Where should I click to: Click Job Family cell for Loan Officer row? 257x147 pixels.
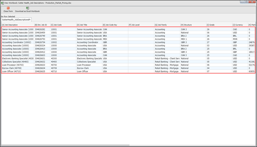pyautogui.click(x=167, y=71)
